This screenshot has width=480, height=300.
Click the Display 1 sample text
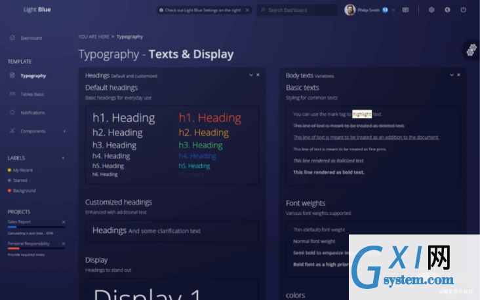(148, 293)
